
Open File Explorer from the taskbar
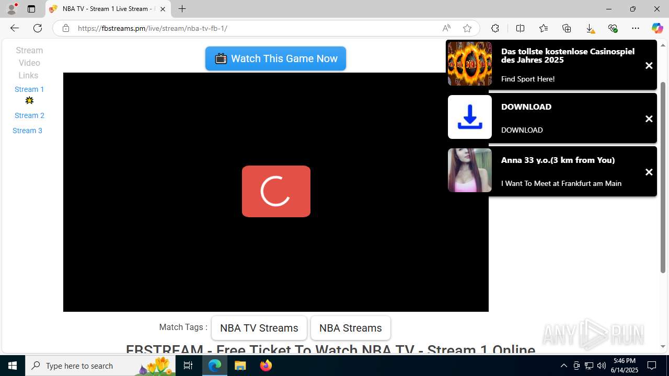click(240, 366)
